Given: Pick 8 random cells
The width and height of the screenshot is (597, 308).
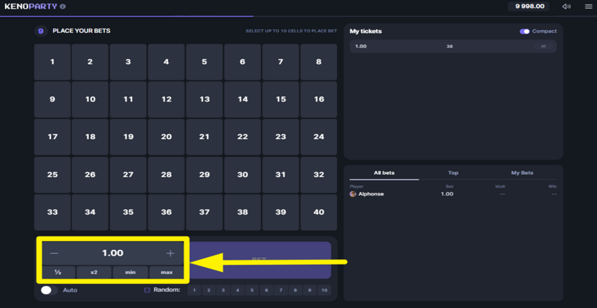Looking at the screenshot, I should pyautogui.click(x=295, y=291).
